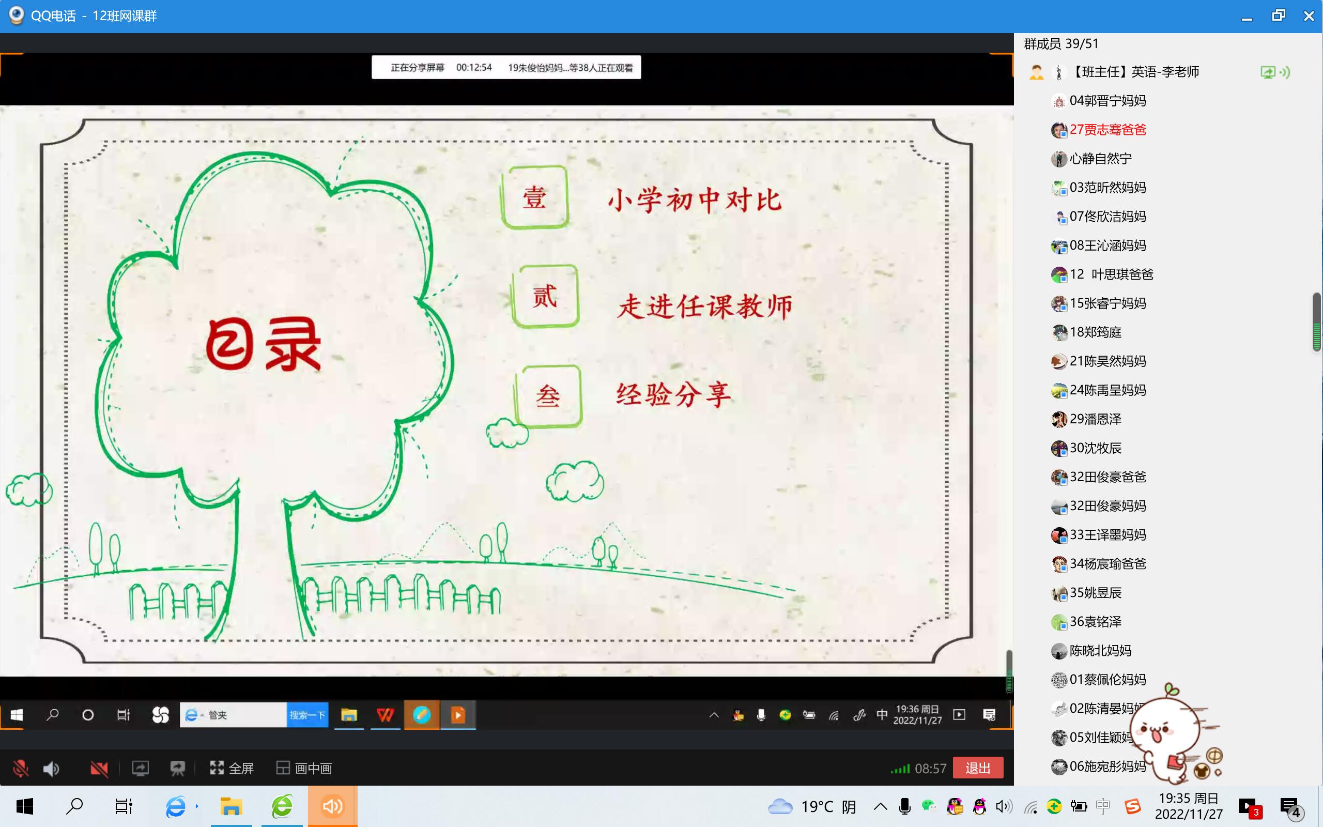Toggle the call speaker sound
1323x827 pixels.
(x=51, y=769)
